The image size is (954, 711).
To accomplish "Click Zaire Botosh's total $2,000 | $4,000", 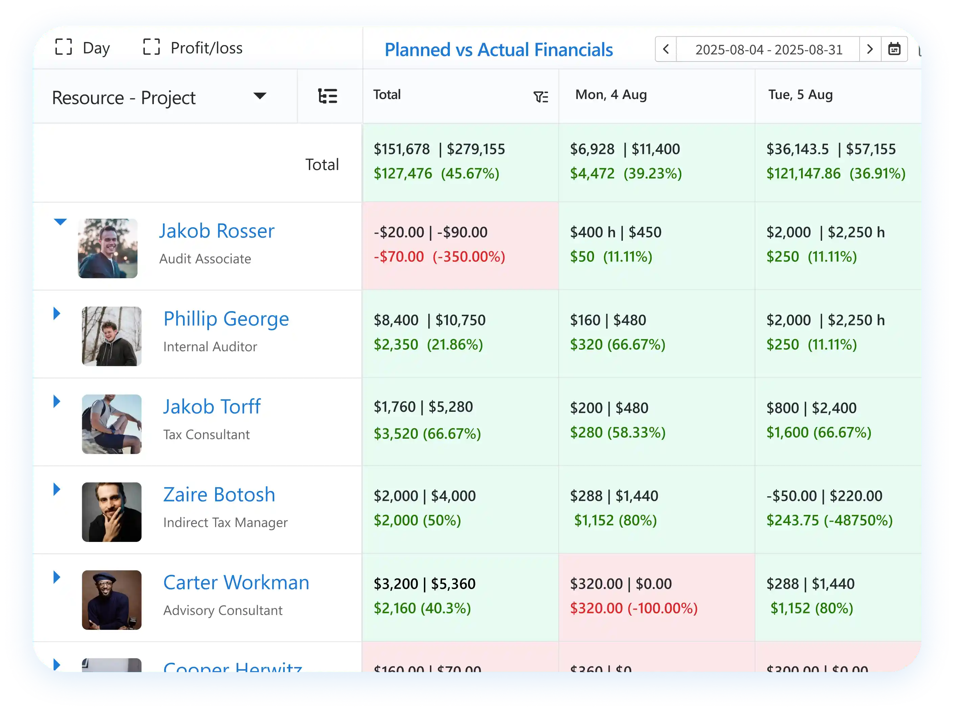I will pyautogui.click(x=460, y=509).
